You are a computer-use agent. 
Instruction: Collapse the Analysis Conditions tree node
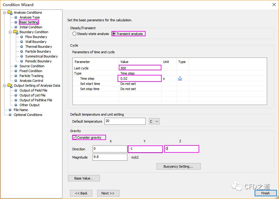pyautogui.click(x=5, y=12)
